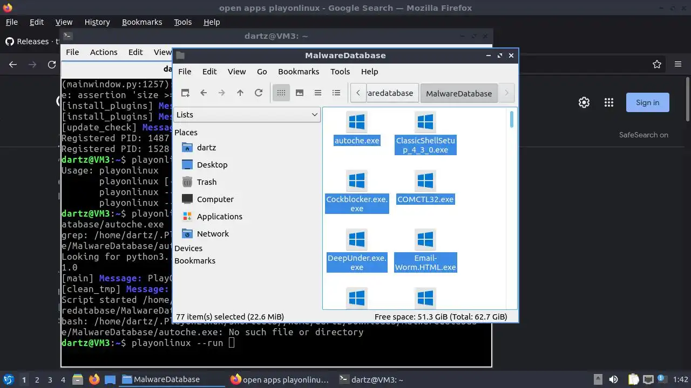This screenshot has height=388, width=691.
Task: Switch to thumbnail view mode
Action: pyautogui.click(x=300, y=93)
